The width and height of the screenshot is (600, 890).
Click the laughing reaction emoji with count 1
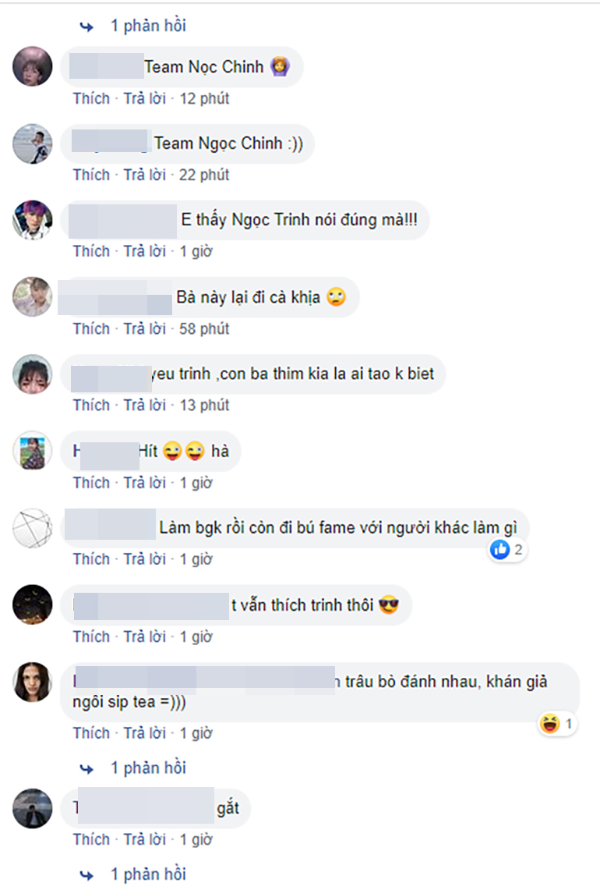coord(549,724)
